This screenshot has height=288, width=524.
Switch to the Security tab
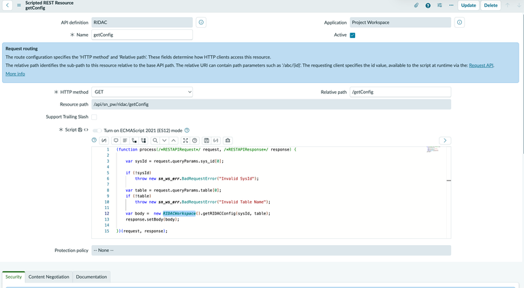click(x=14, y=277)
